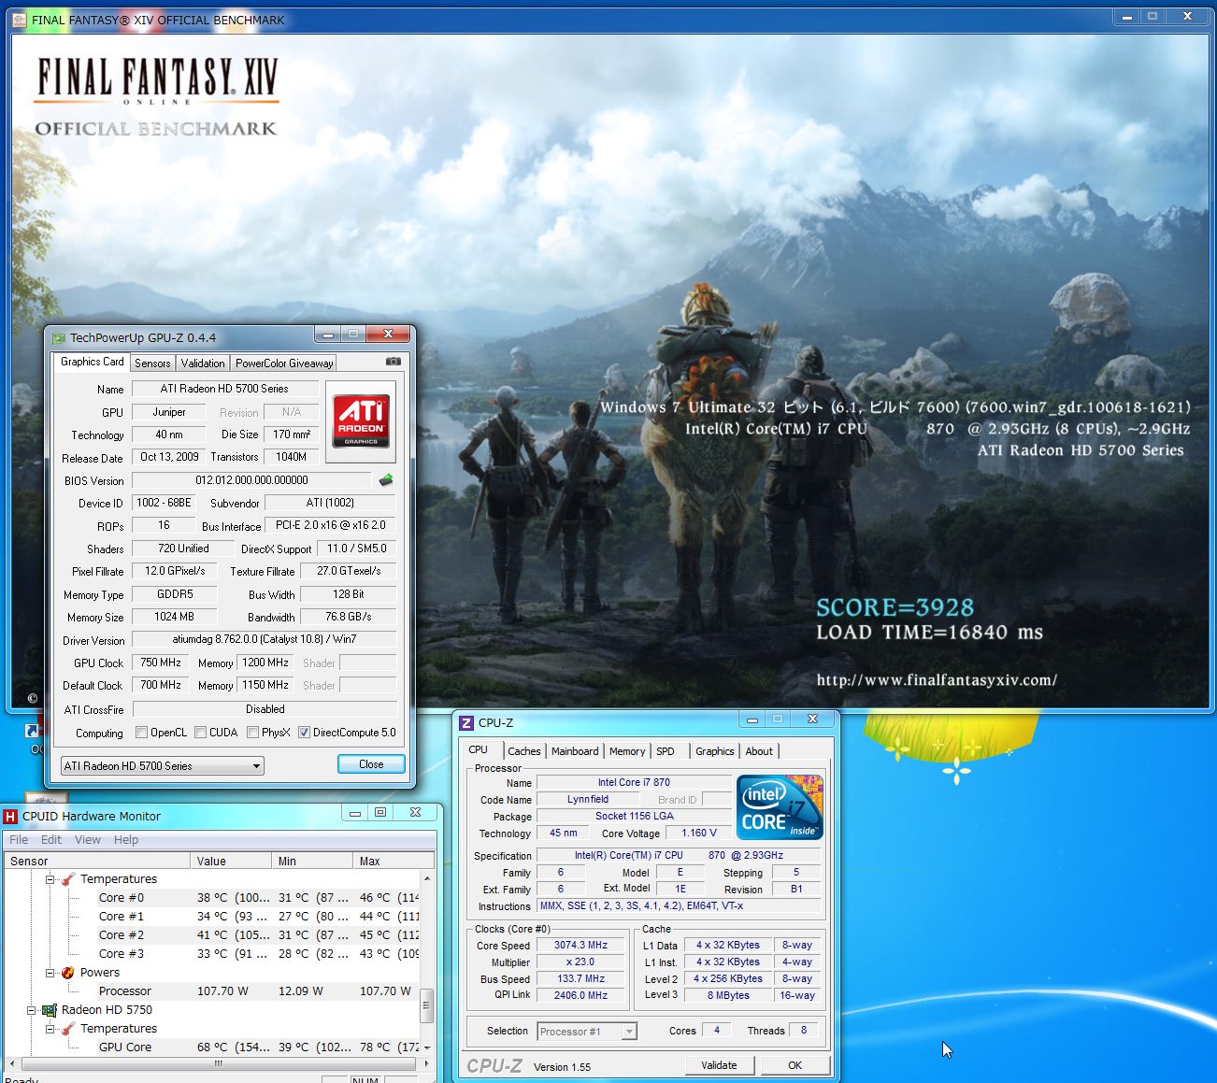Uncheck the DirectCompute 5.0 checkbox

304,733
